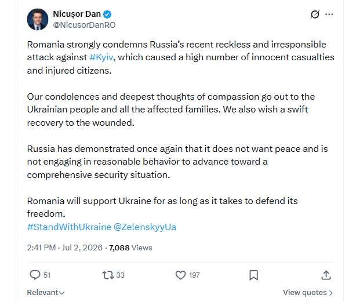Viewport: 345px width, 302px height.
Task: Click the chevron next to Relevant
Action: (62, 293)
